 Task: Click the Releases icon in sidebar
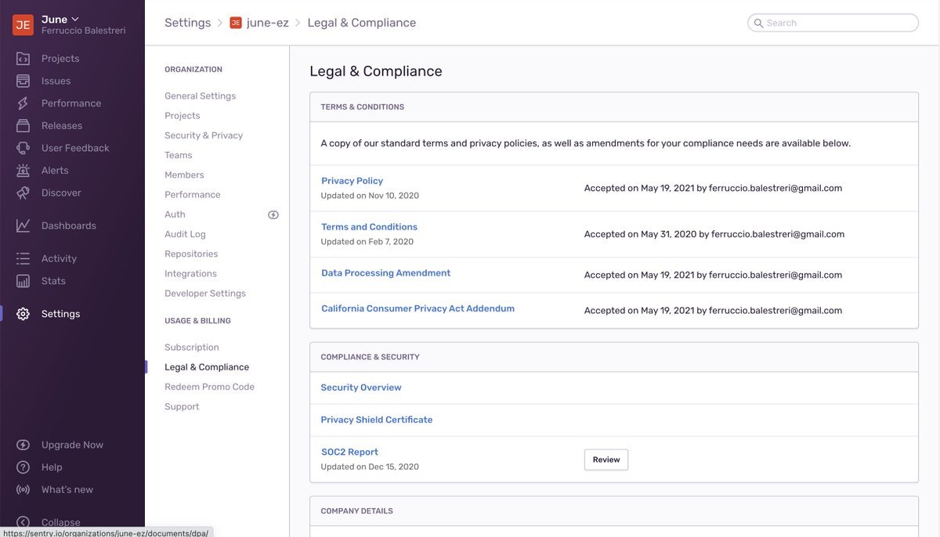[23, 125]
